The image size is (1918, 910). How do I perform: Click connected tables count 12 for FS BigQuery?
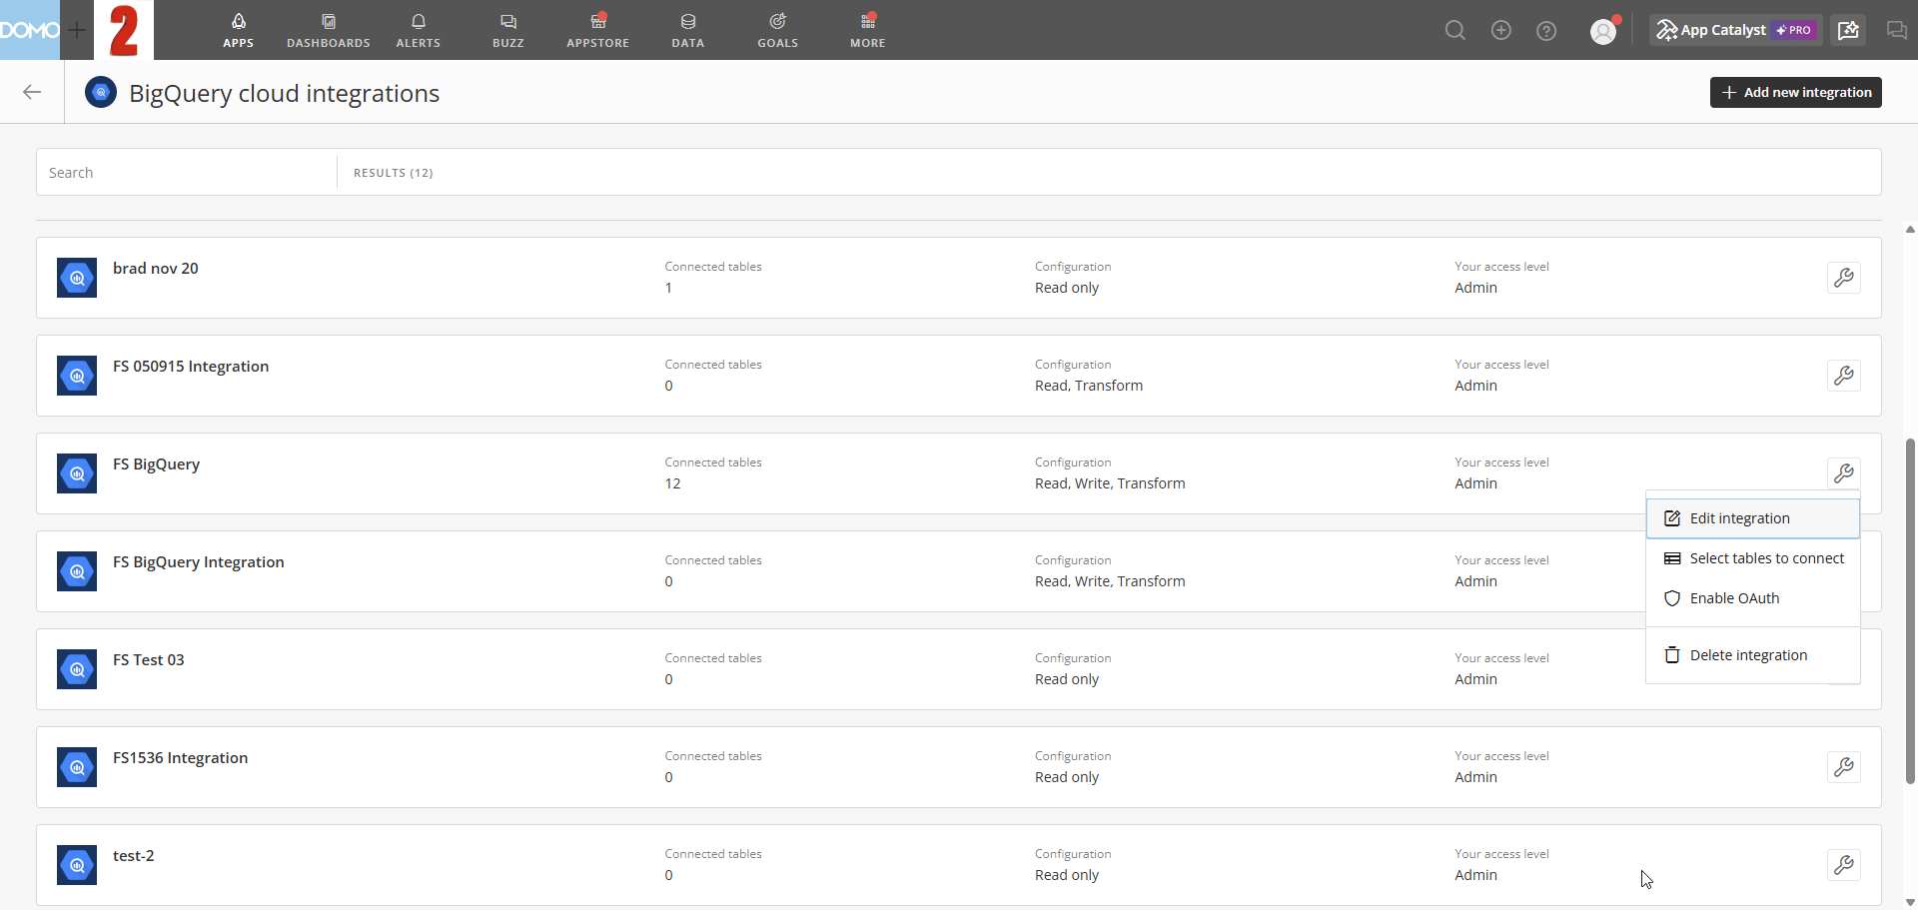pos(672,483)
